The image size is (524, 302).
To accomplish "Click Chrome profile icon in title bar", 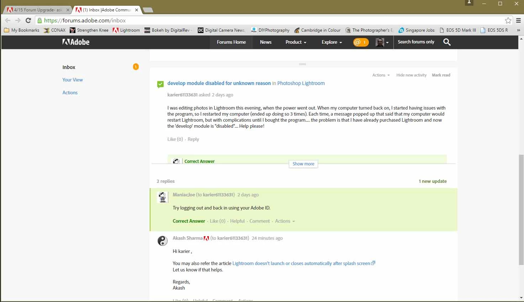I will (x=469, y=3).
